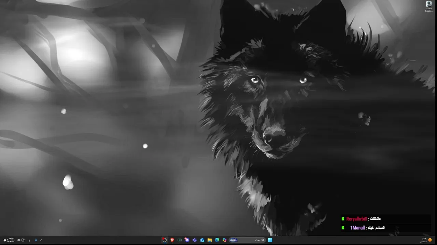The width and height of the screenshot is (437, 245).
Task: Open the network tray icon
Action: coord(23,240)
